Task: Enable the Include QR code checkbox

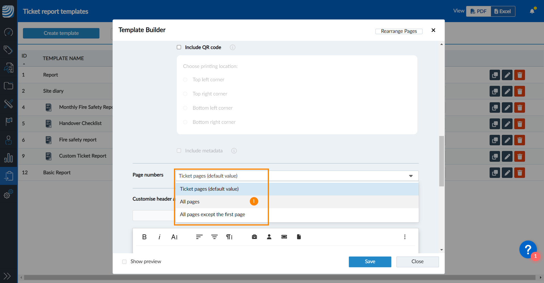Action: click(x=179, y=47)
